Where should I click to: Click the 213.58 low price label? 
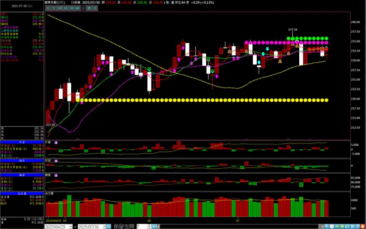point(50,125)
